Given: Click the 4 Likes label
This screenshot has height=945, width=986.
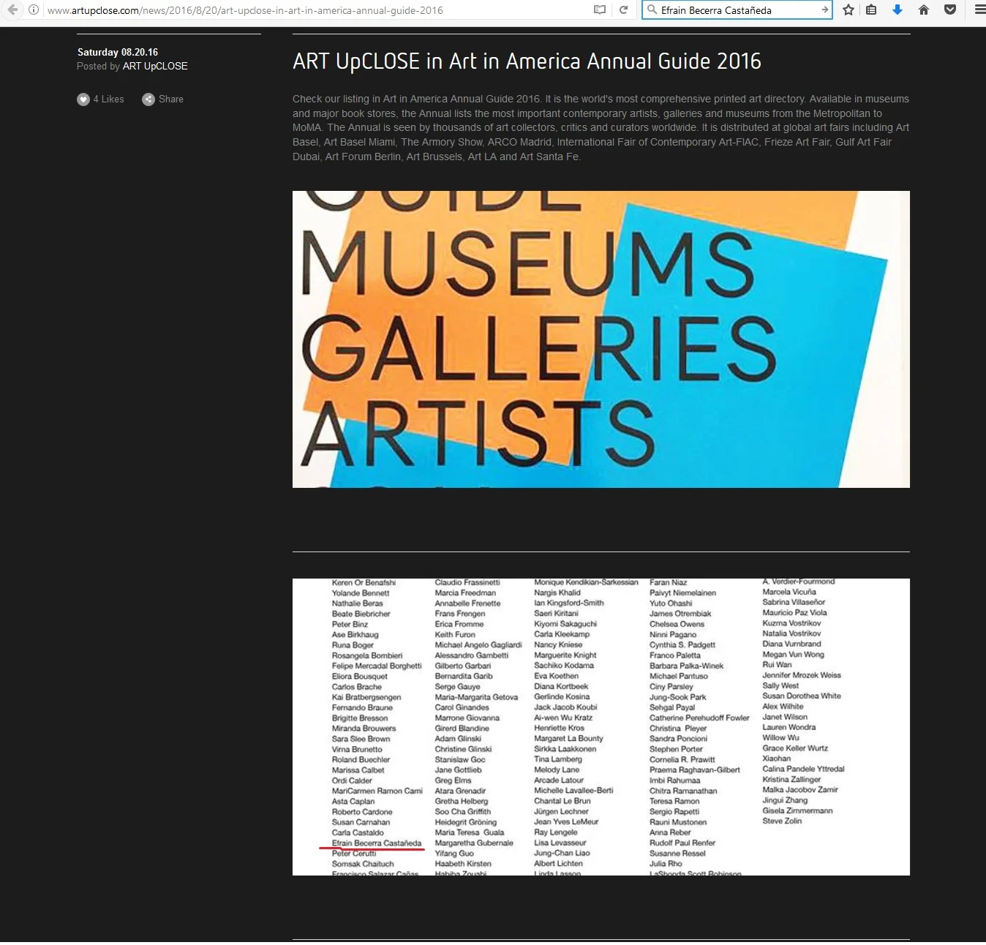Looking at the screenshot, I should click(108, 99).
